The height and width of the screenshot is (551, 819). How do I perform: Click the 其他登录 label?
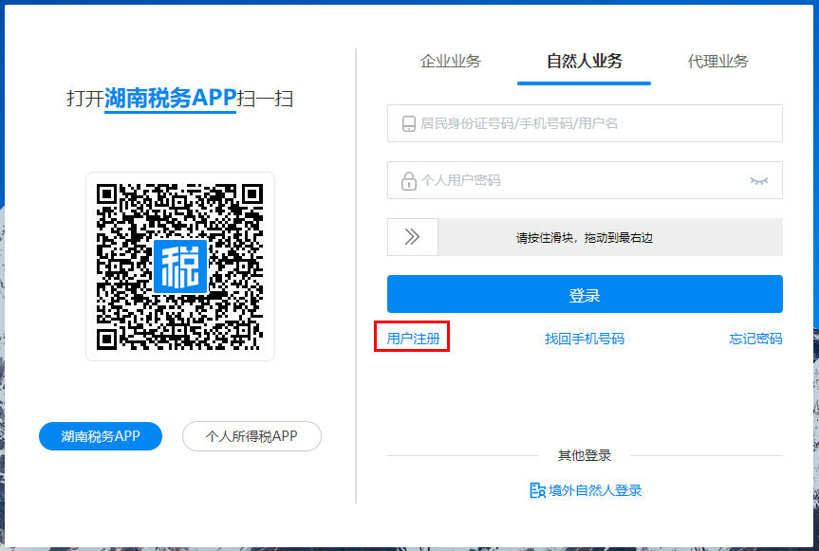click(585, 455)
